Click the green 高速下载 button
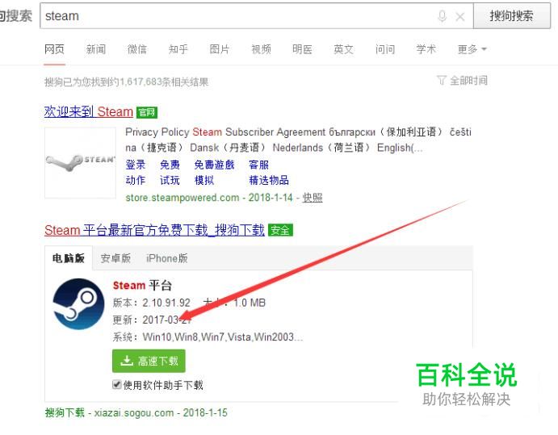Viewport: 558px width, 435px height. tap(149, 361)
